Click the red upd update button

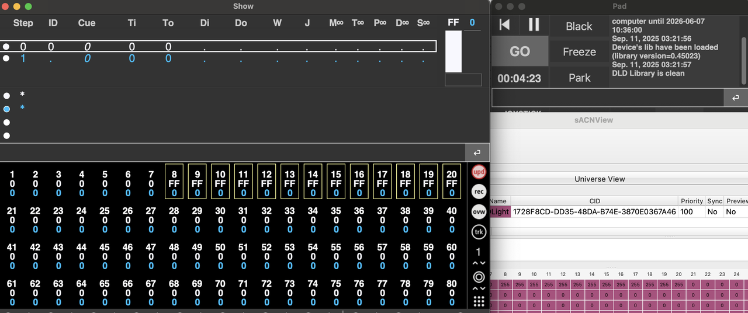point(479,172)
